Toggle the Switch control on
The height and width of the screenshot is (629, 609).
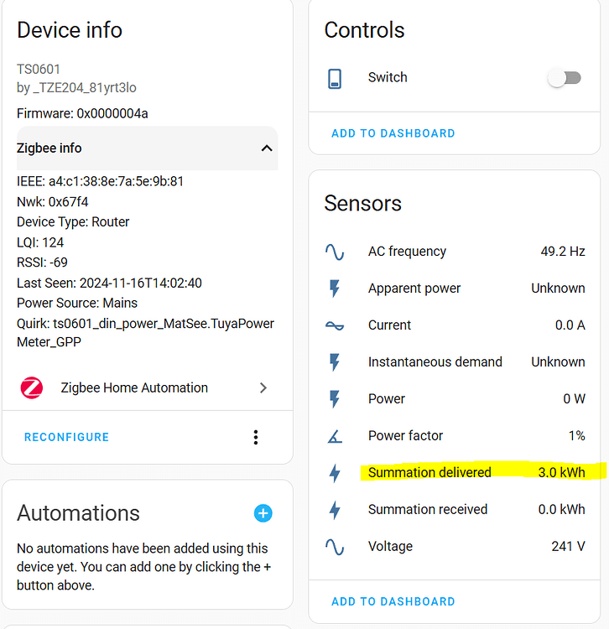[565, 78]
